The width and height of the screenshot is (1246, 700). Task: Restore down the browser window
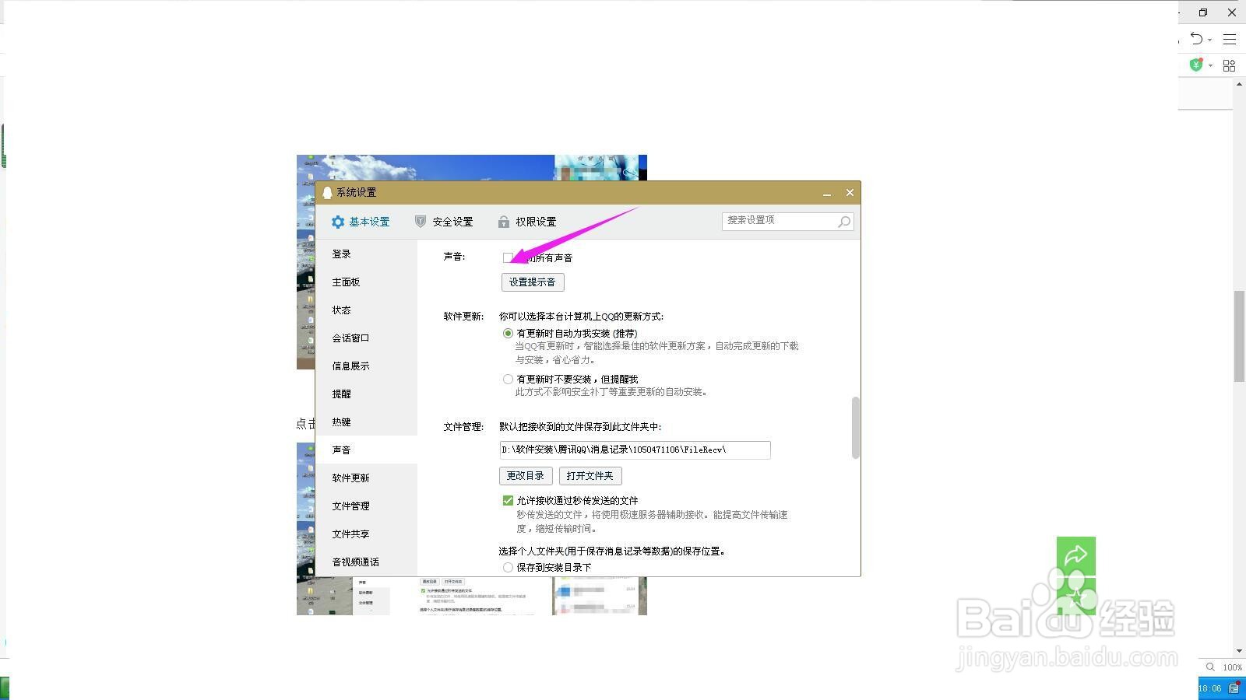pos(1203,12)
